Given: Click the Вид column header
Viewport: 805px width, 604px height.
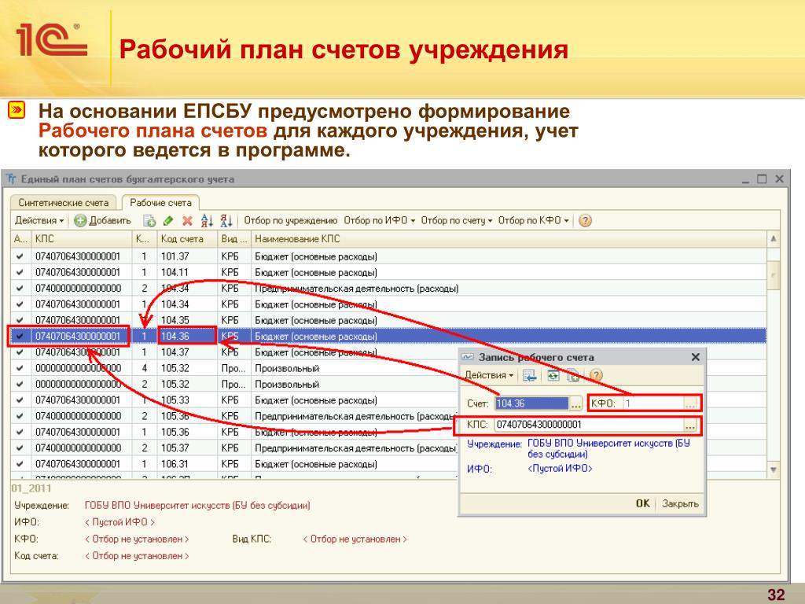Looking at the screenshot, I should [x=234, y=239].
